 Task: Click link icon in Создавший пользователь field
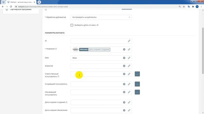click(129, 84)
